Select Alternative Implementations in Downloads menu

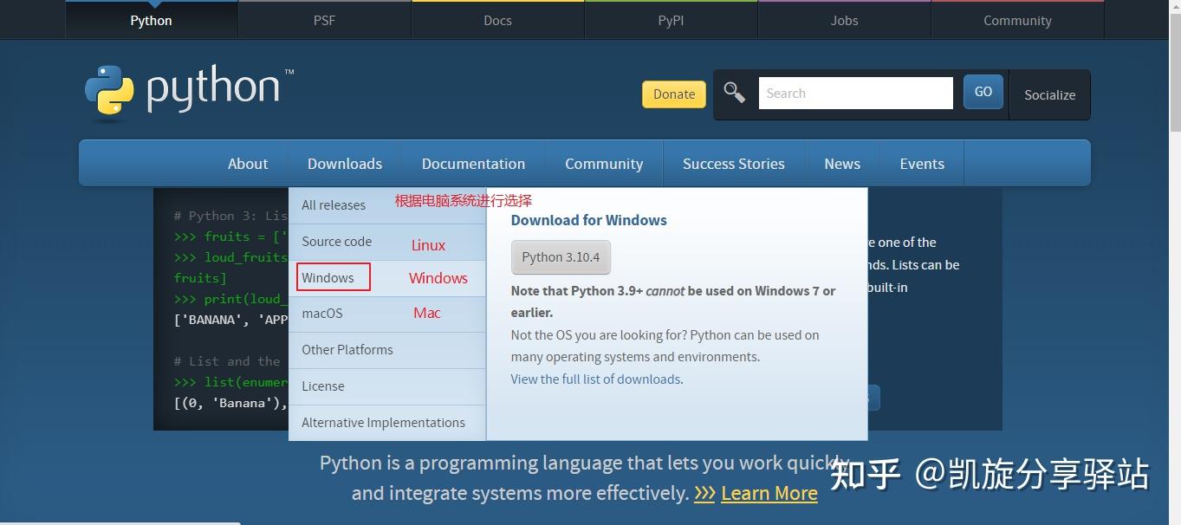pyautogui.click(x=387, y=423)
